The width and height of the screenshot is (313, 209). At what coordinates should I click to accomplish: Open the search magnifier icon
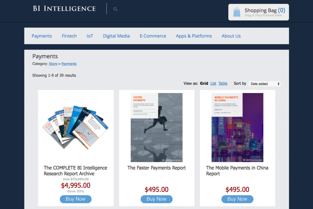tap(115, 9)
